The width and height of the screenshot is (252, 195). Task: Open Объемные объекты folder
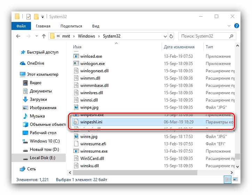point(44,124)
